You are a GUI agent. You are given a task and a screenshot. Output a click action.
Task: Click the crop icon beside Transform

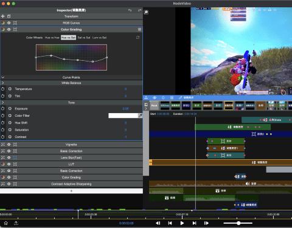(9, 16)
